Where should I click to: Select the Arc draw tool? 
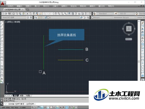(2, 38)
